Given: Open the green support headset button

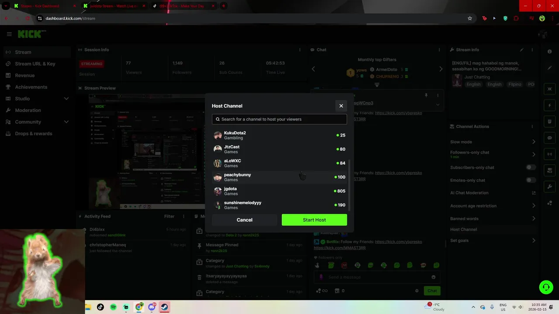Looking at the screenshot, I should tap(546, 287).
